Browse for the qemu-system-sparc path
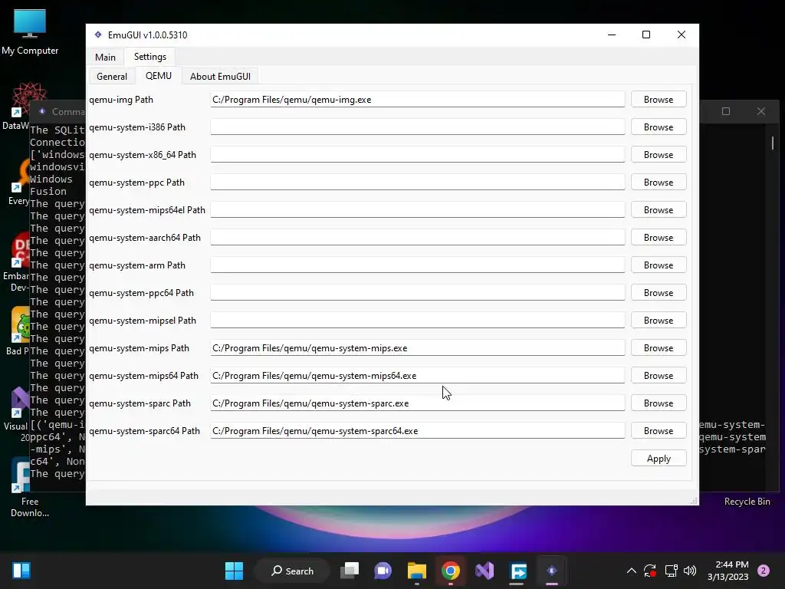Image resolution: width=785 pixels, height=589 pixels. [659, 403]
